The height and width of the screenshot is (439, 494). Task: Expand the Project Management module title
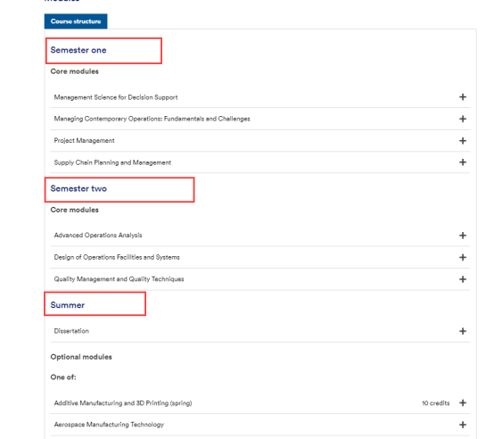coord(84,141)
